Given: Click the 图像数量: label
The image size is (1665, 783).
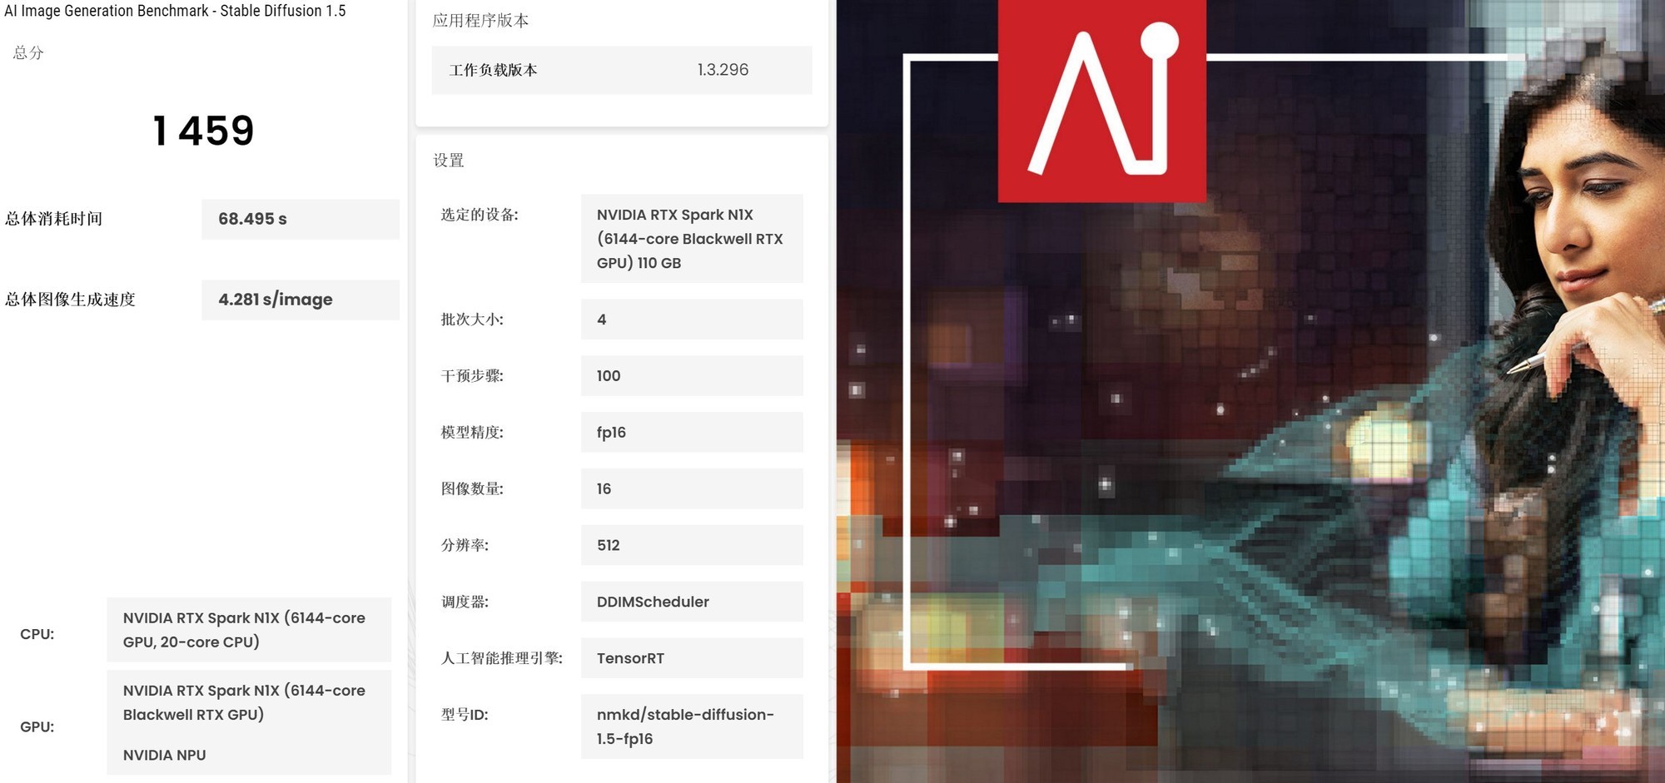Looking at the screenshot, I should coord(472,489).
